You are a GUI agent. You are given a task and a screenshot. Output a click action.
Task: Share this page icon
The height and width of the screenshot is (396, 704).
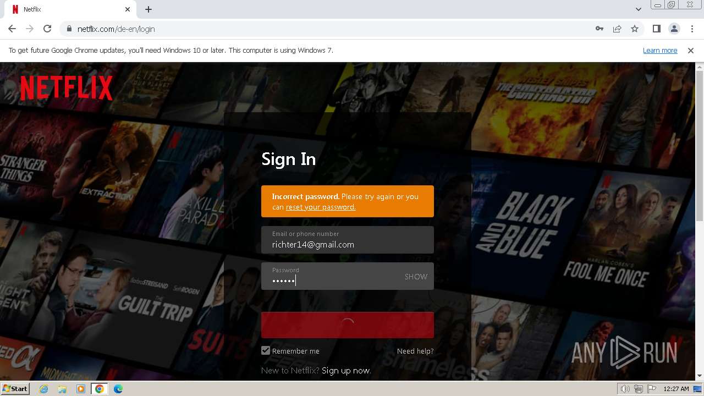[617, 29]
